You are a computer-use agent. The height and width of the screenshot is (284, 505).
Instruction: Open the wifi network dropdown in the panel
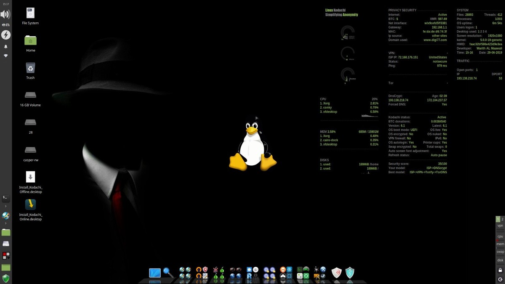tap(6, 56)
